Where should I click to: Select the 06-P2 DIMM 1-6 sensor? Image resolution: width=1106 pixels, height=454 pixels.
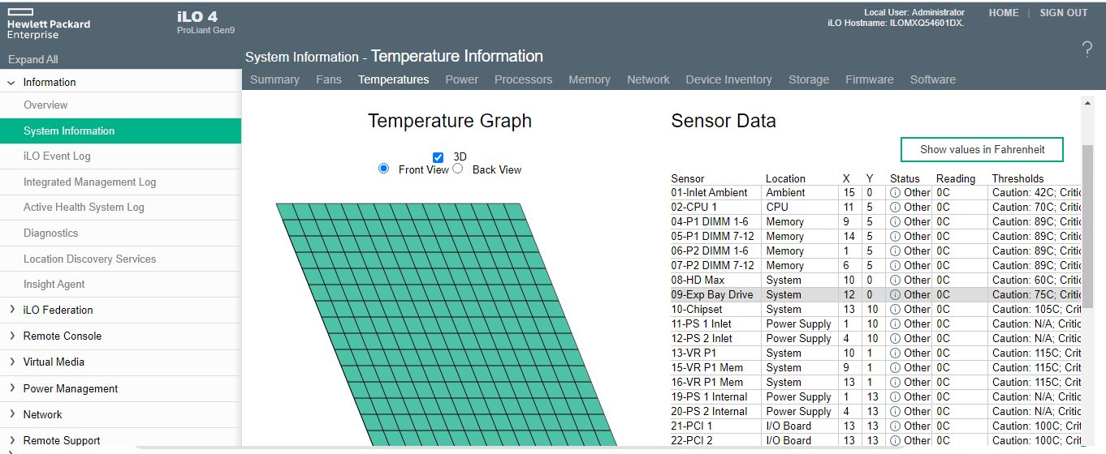(876, 251)
